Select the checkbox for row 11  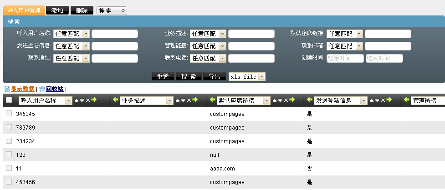pos(9,168)
